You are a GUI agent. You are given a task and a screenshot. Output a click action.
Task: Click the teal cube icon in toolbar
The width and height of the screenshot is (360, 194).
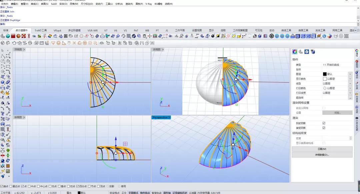[8, 36]
